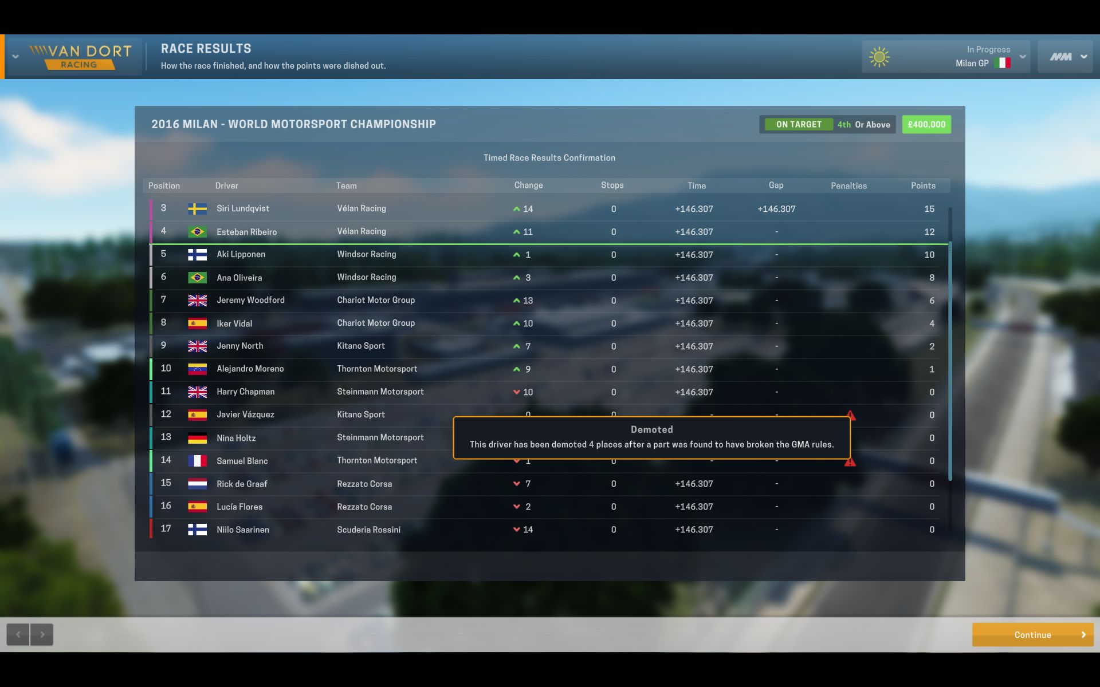Go back with the left arrow button

18,634
